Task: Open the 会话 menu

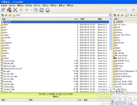Action: pos(4,5)
